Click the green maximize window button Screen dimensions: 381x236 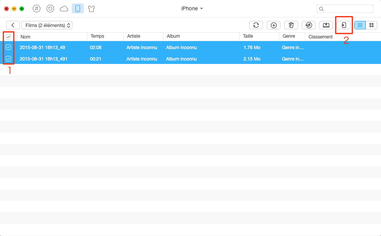point(22,9)
